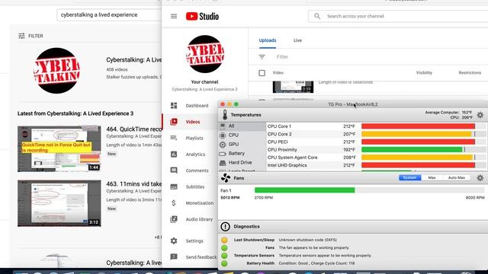
Task: Open the video thumbnail with duration 1:44
Action: (59, 149)
